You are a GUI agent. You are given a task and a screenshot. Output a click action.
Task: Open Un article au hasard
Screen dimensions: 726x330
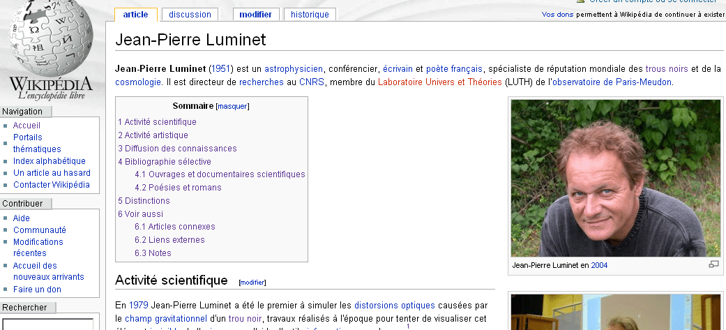52,173
